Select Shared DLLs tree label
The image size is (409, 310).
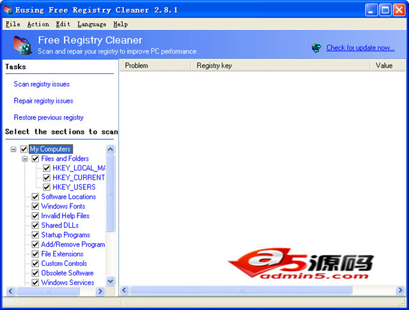pyautogui.click(x=60, y=225)
